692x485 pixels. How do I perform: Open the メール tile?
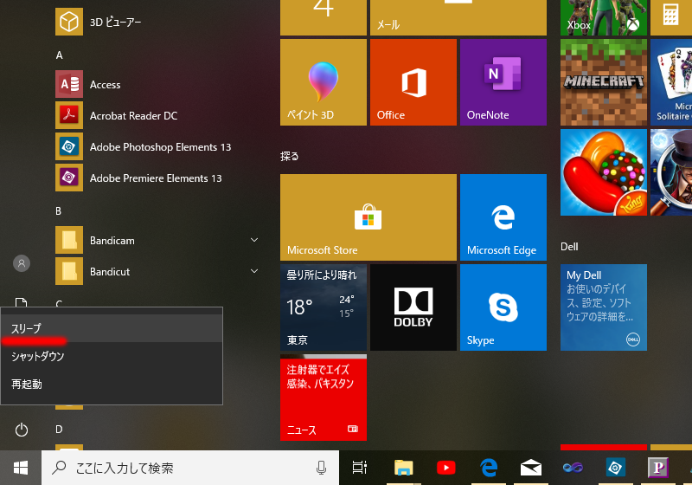click(x=458, y=17)
